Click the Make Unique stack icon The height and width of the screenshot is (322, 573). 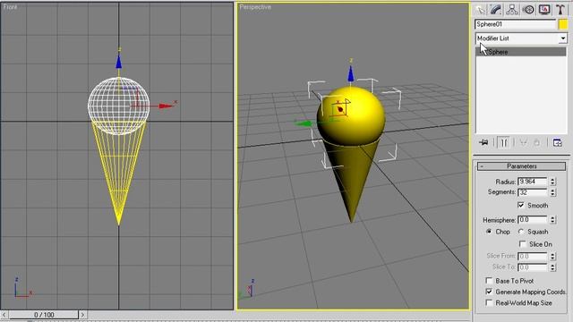point(523,142)
